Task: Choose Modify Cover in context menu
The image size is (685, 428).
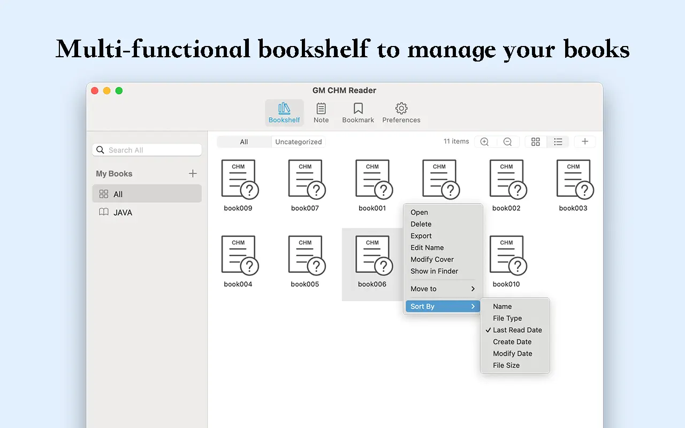Action: pos(432,259)
